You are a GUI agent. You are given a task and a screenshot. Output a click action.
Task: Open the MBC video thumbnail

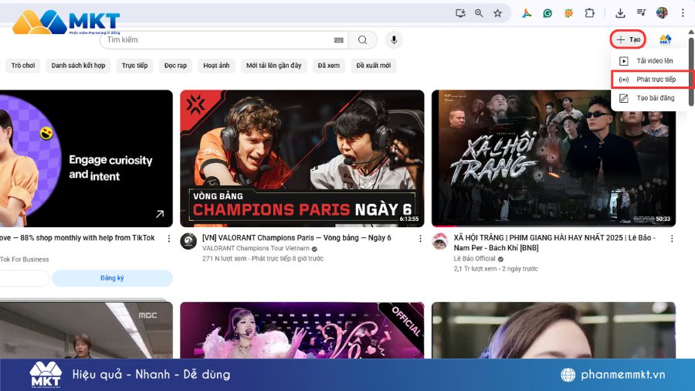tap(86, 330)
